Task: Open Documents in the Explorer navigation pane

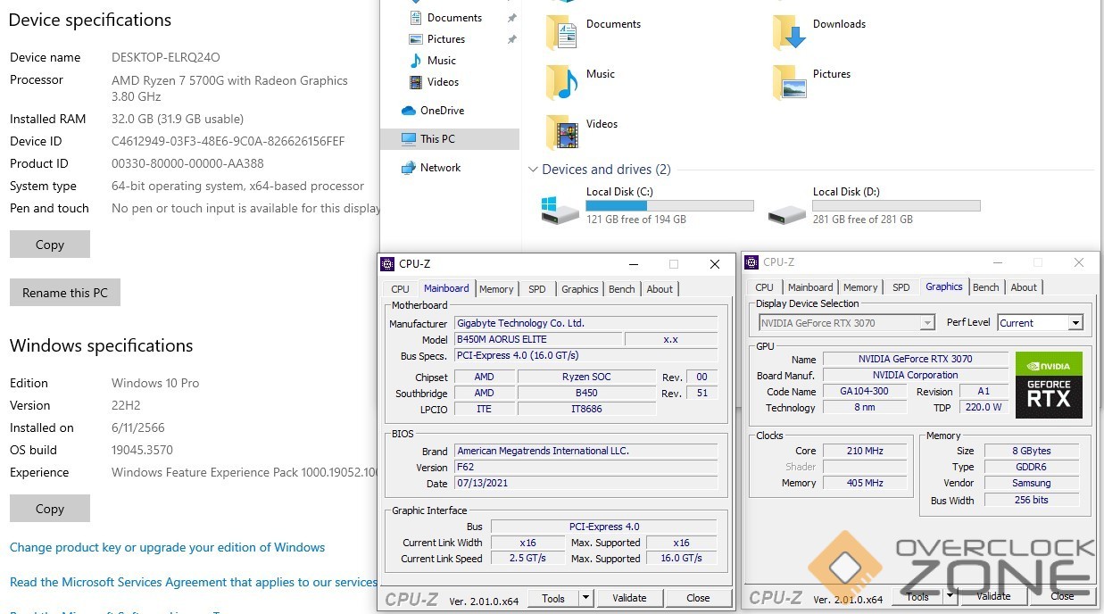Action: coord(454,18)
